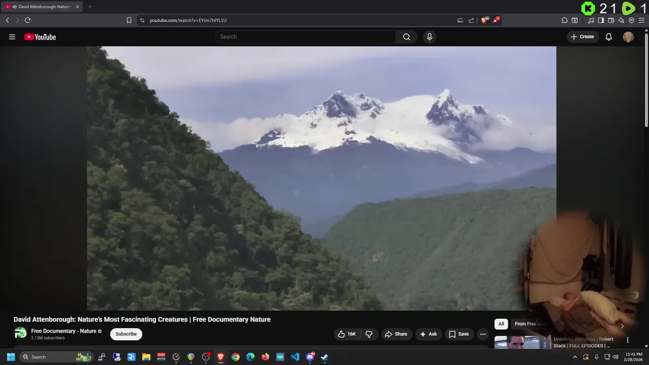This screenshot has width=649, height=365.
Task: Open Voicemeeter from the taskbar
Action: [161, 357]
